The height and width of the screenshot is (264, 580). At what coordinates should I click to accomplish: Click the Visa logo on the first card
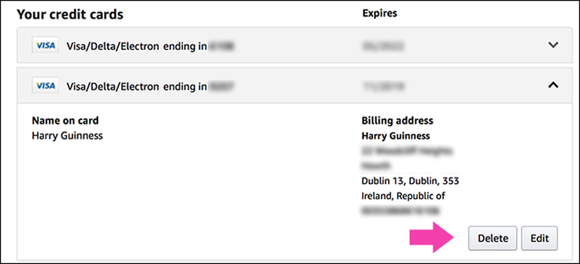click(45, 46)
